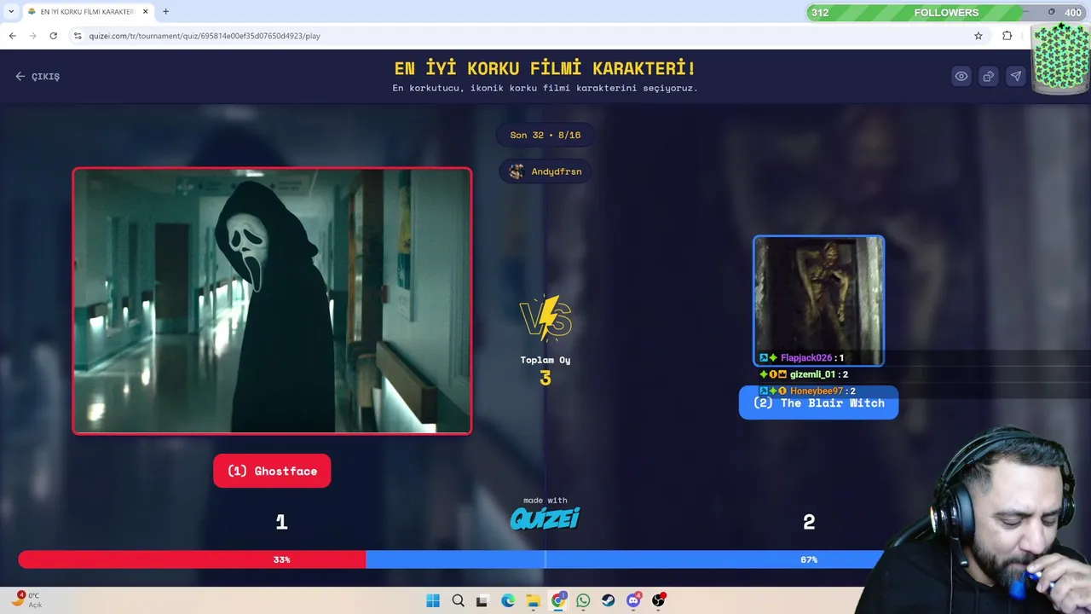Click the Son 32 • 8/16 round badge
The image size is (1091, 614).
pos(545,135)
